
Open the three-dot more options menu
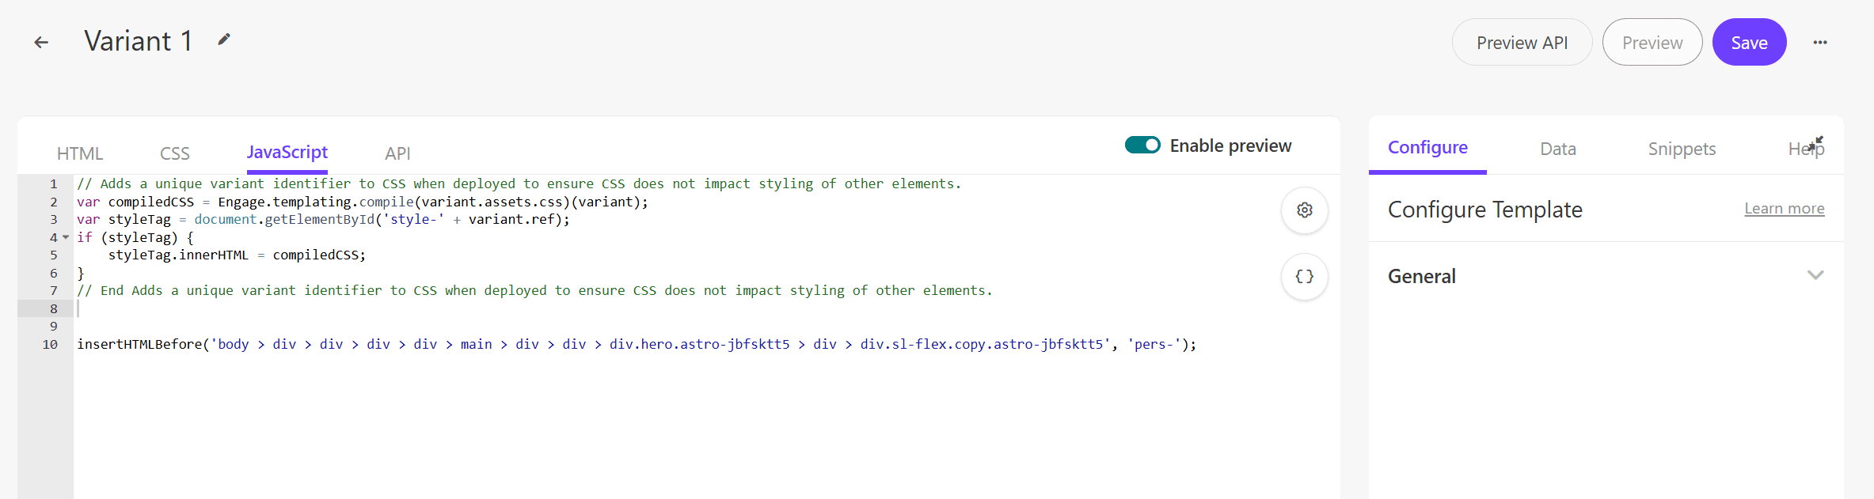click(1819, 43)
